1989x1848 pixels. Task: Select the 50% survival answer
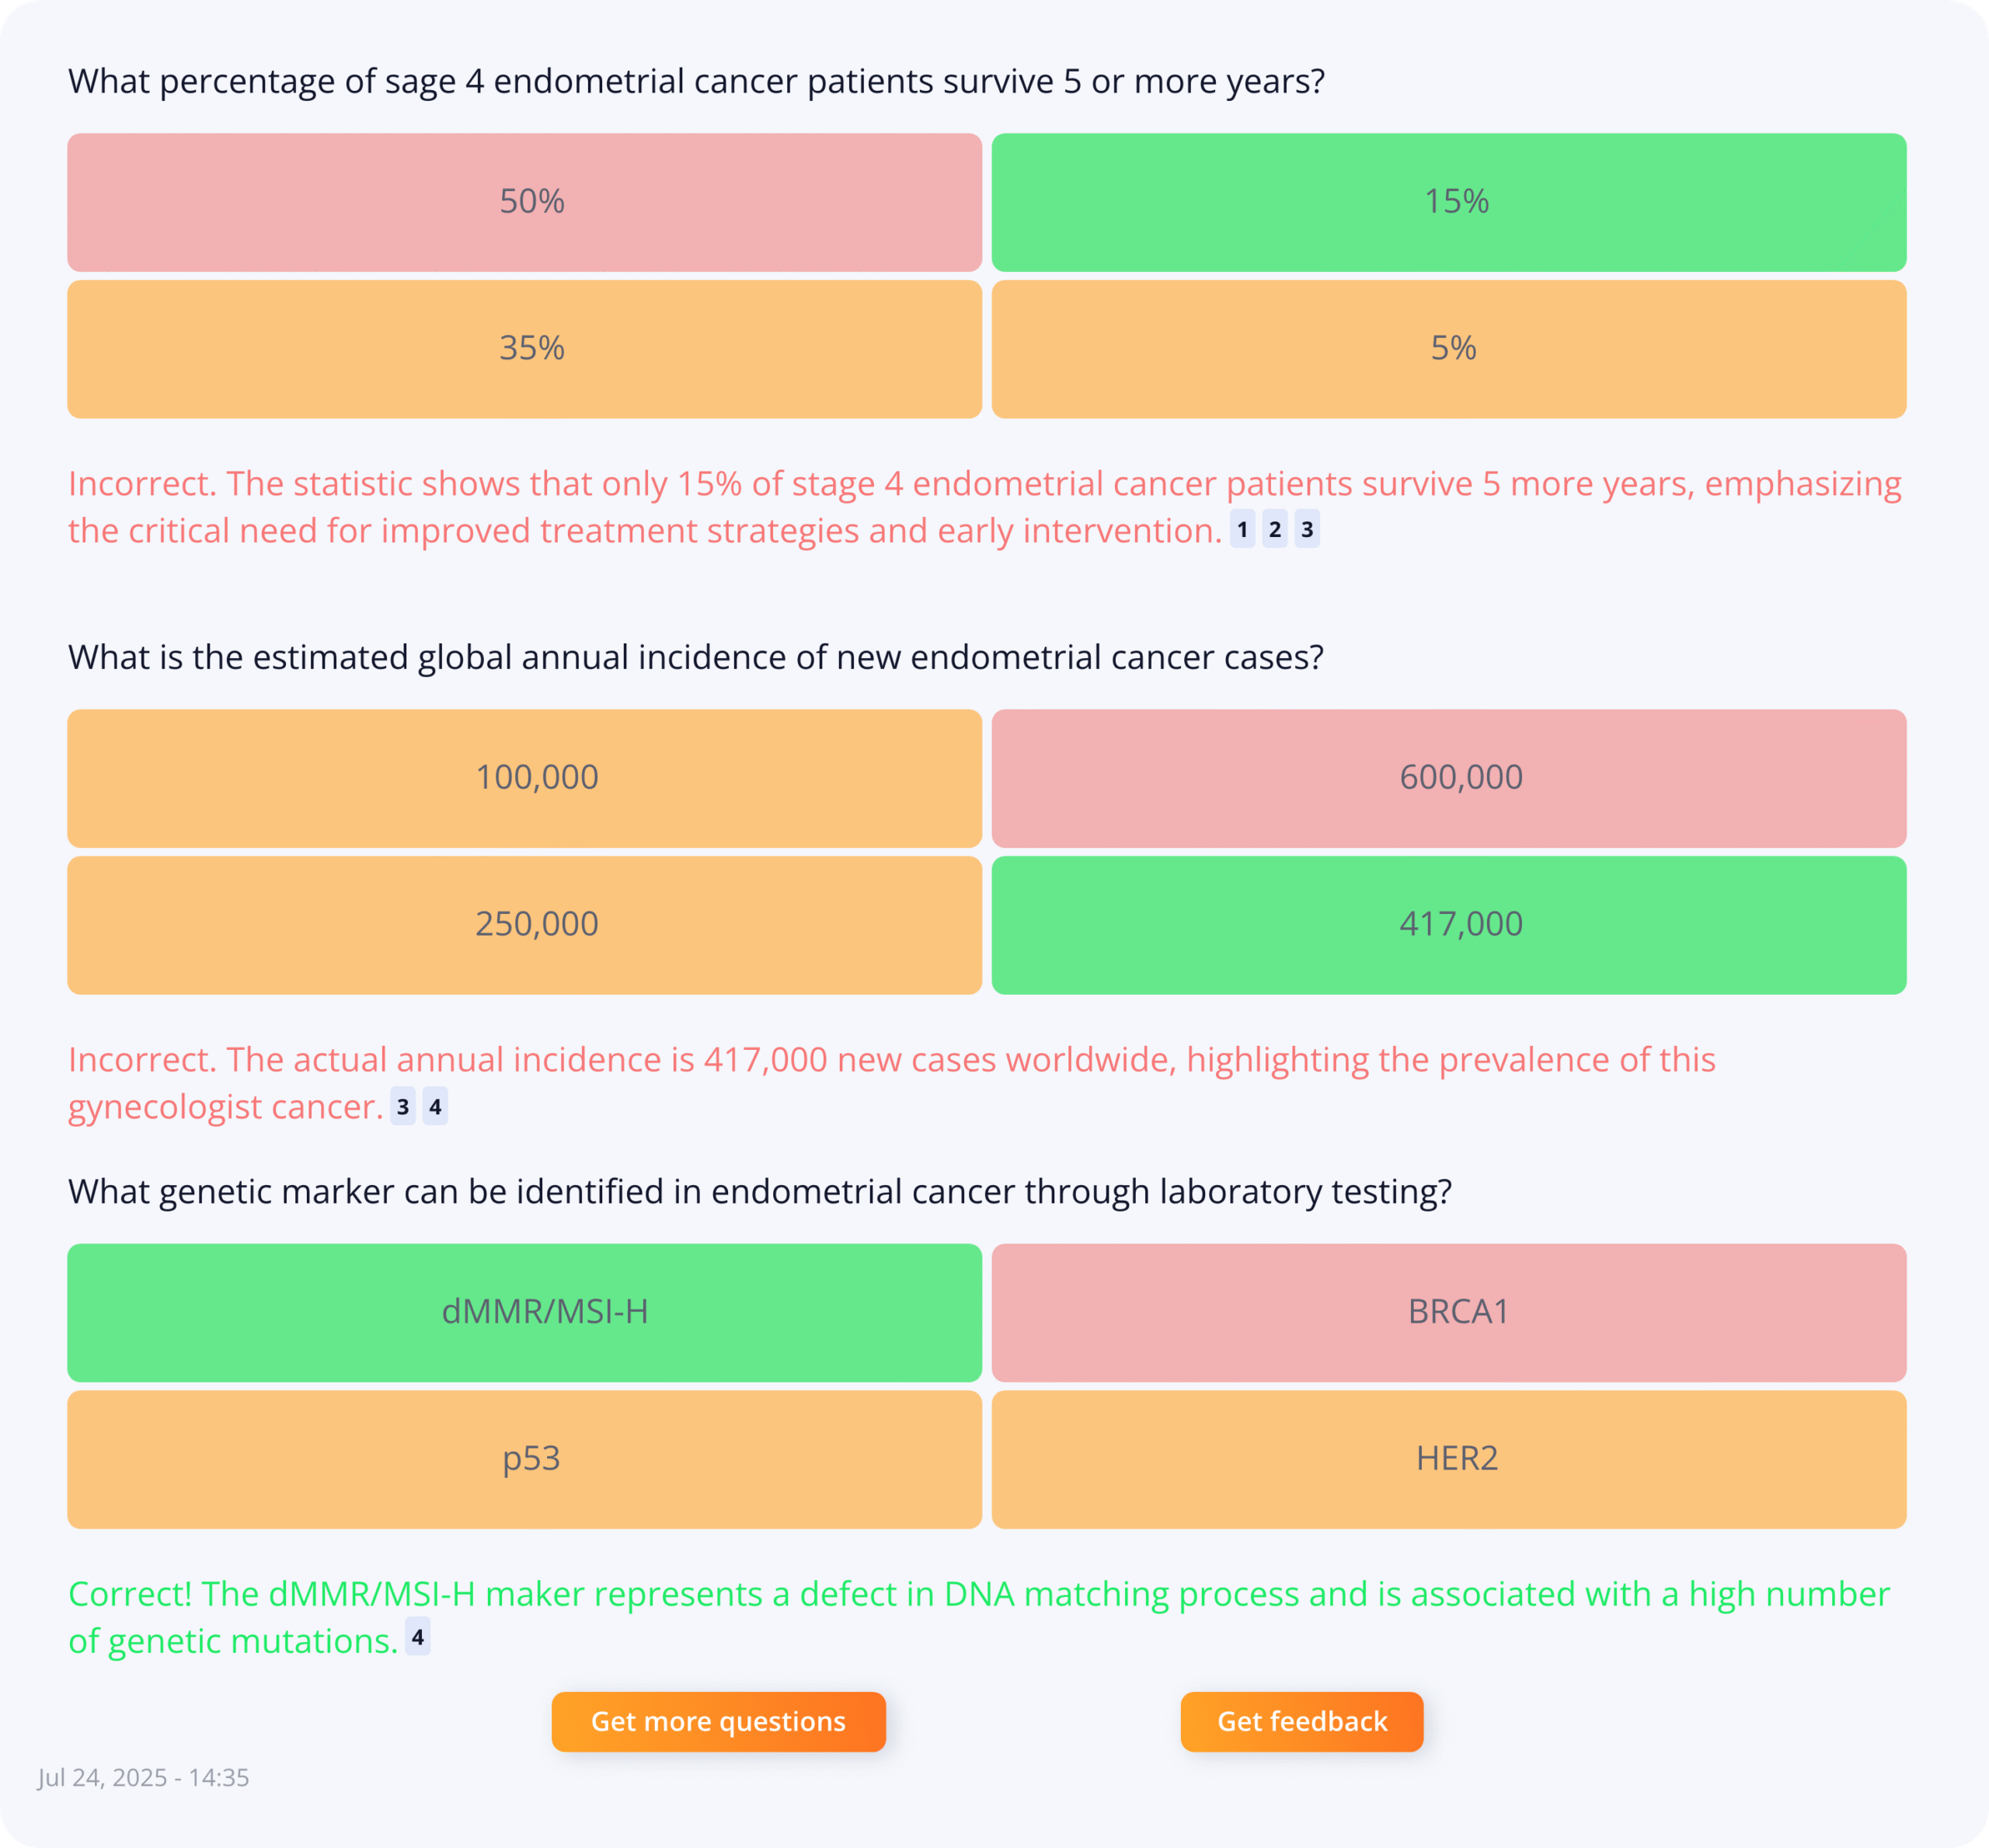[524, 202]
